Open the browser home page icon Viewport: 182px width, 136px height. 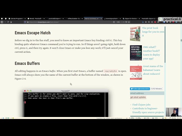11,22
